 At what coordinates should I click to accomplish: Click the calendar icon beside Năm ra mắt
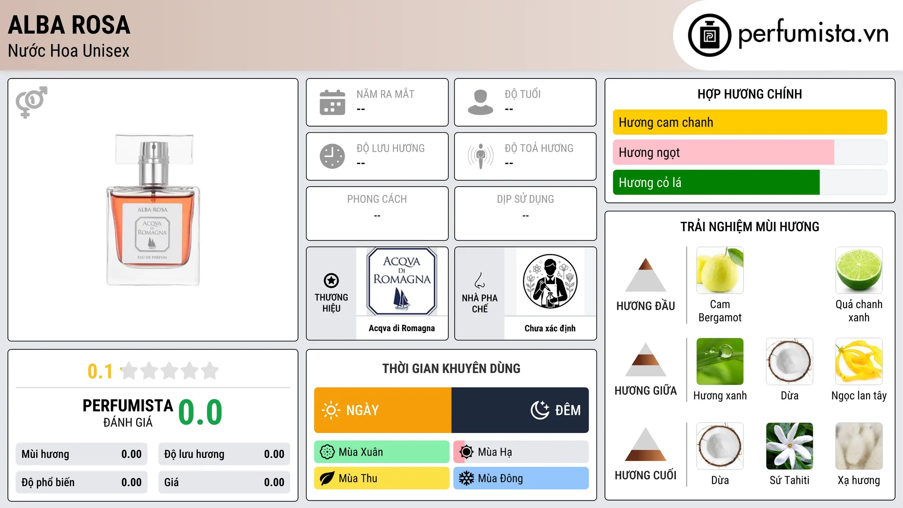332,102
